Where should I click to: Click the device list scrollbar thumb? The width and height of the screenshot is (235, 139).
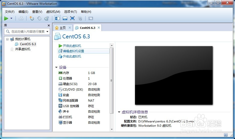click(112, 81)
